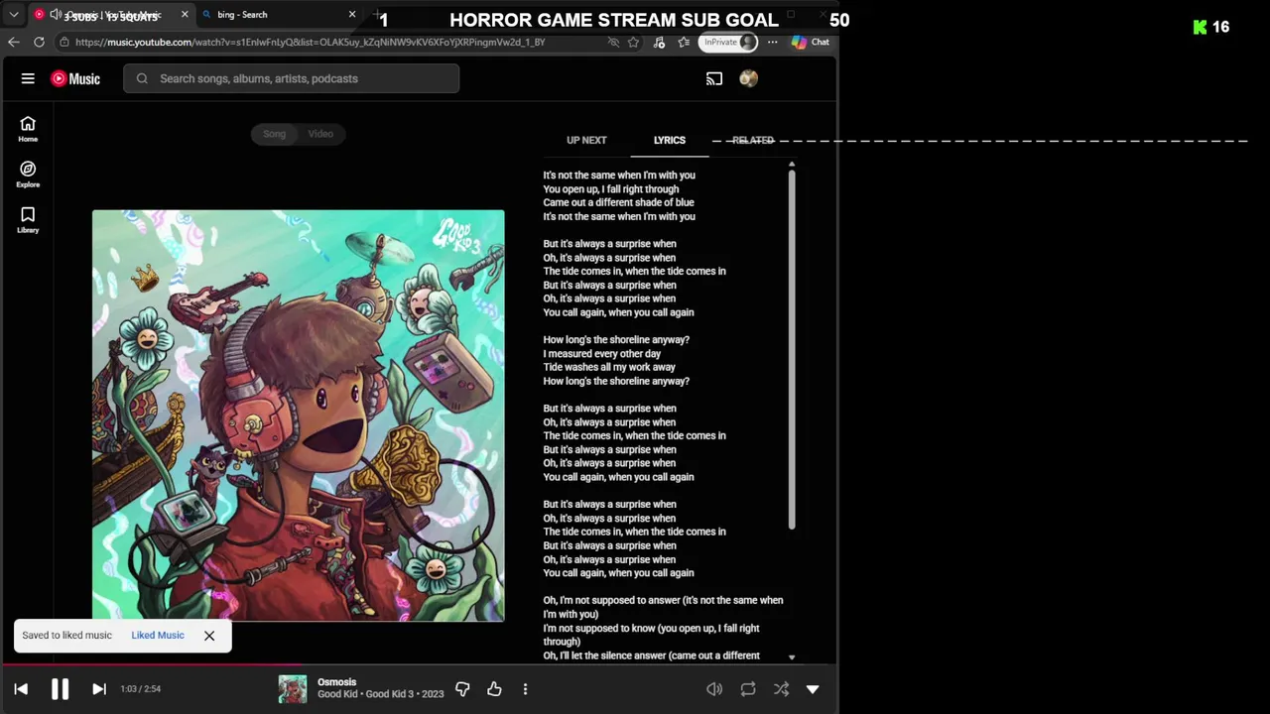Click the site info lock icon

click(x=63, y=42)
